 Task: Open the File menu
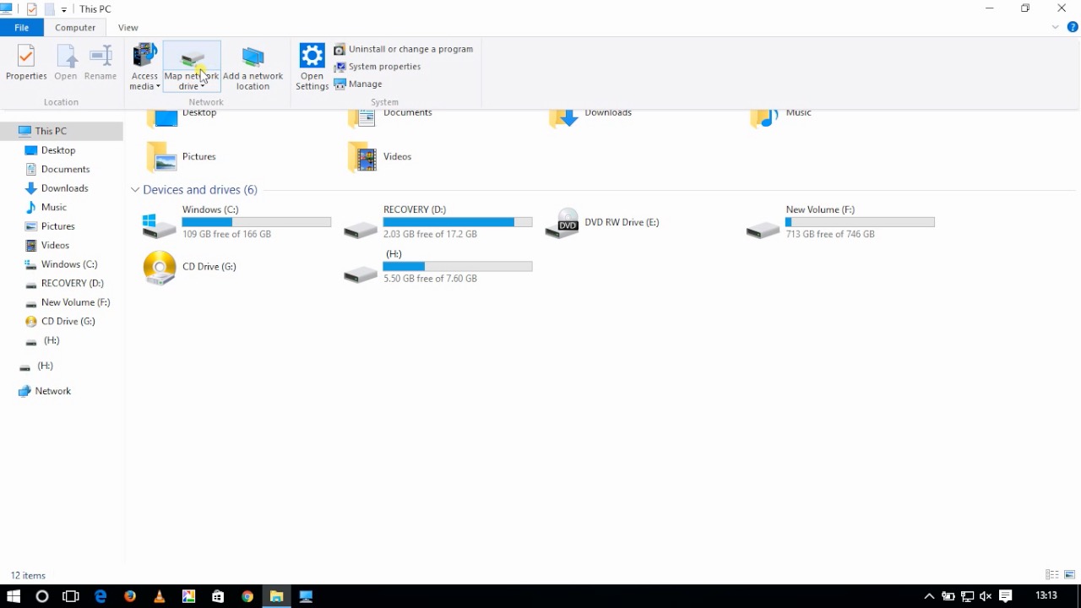point(21,27)
